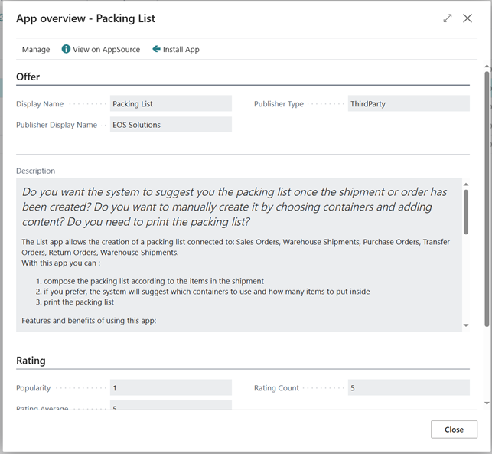The width and height of the screenshot is (492, 454).
Task: Click the Display Name label
Action: pos(40,104)
